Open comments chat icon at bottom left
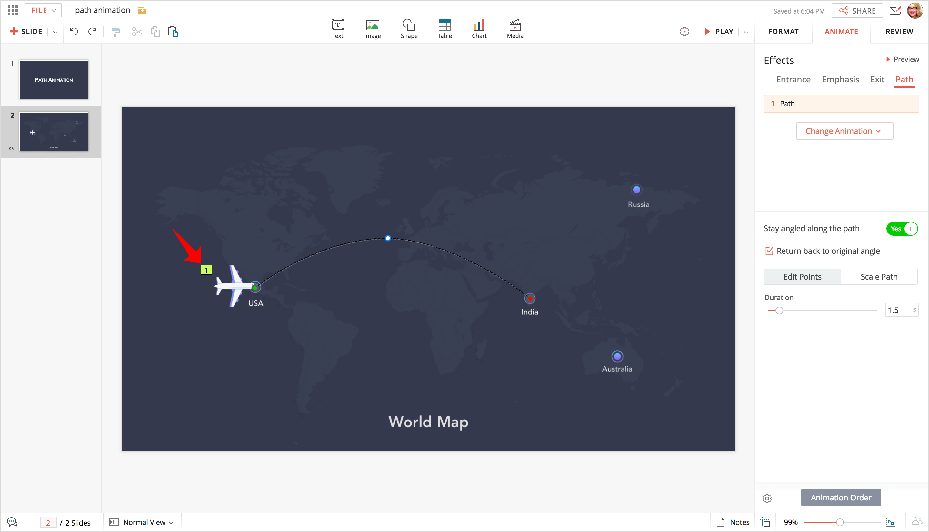The width and height of the screenshot is (929, 532). [12, 522]
